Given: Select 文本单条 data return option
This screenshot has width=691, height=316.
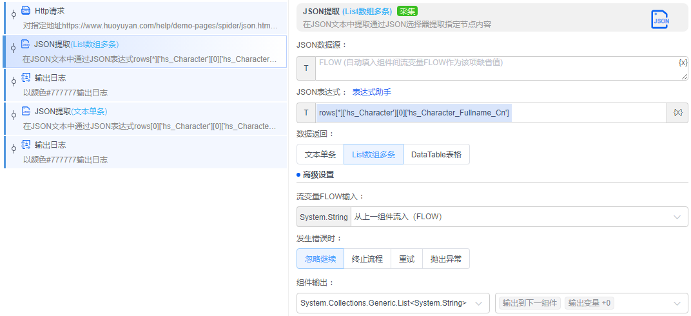Looking at the screenshot, I should [320, 154].
